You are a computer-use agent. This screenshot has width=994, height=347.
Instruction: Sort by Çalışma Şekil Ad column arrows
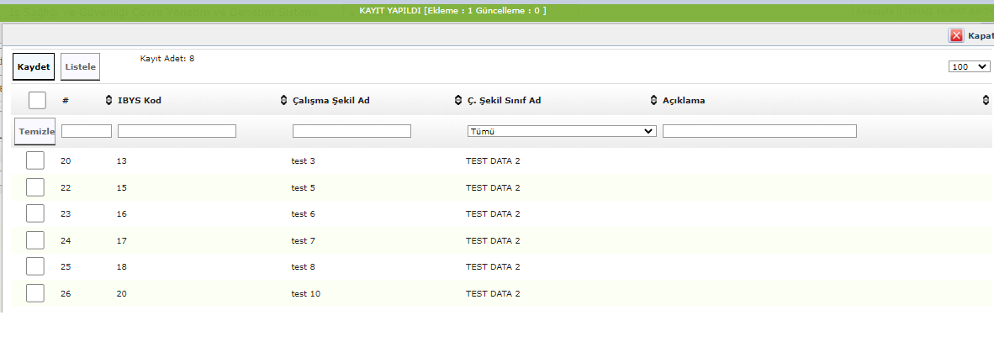tap(283, 101)
